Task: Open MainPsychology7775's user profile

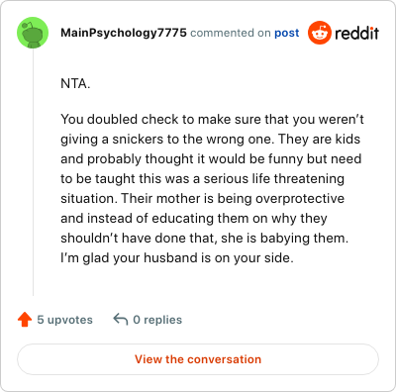Action: point(124,33)
